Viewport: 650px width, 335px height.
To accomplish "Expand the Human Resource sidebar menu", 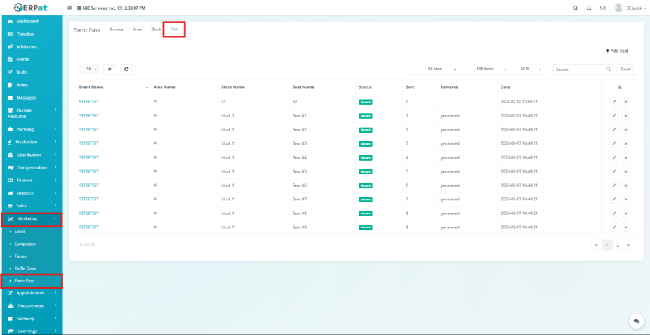I will coord(31,113).
